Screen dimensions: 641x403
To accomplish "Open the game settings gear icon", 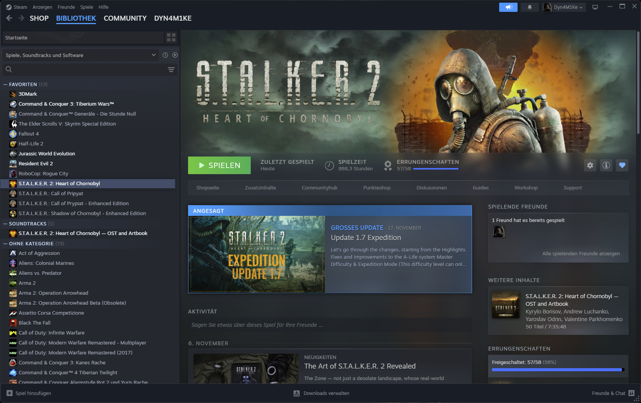I will (x=590, y=165).
